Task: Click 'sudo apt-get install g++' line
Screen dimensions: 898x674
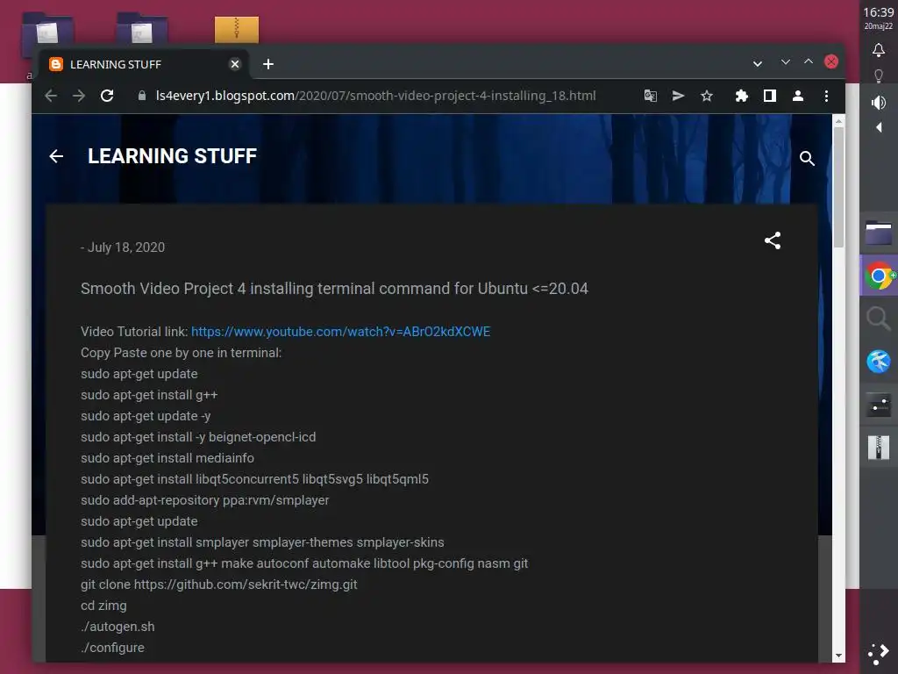Action: (x=149, y=395)
